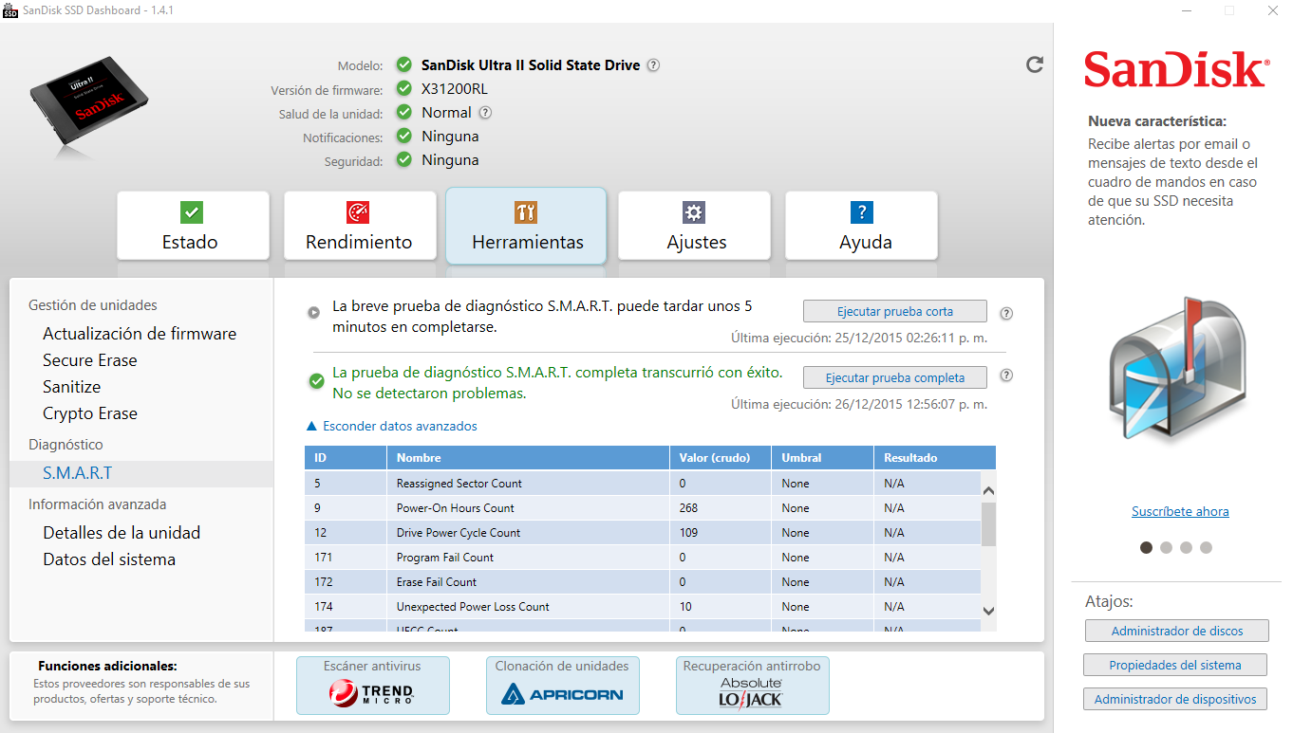The height and width of the screenshot is (733, 1293).
Task: Click the play icon beside the short test description
Action: pyautogui.click(x=314, y=312)
